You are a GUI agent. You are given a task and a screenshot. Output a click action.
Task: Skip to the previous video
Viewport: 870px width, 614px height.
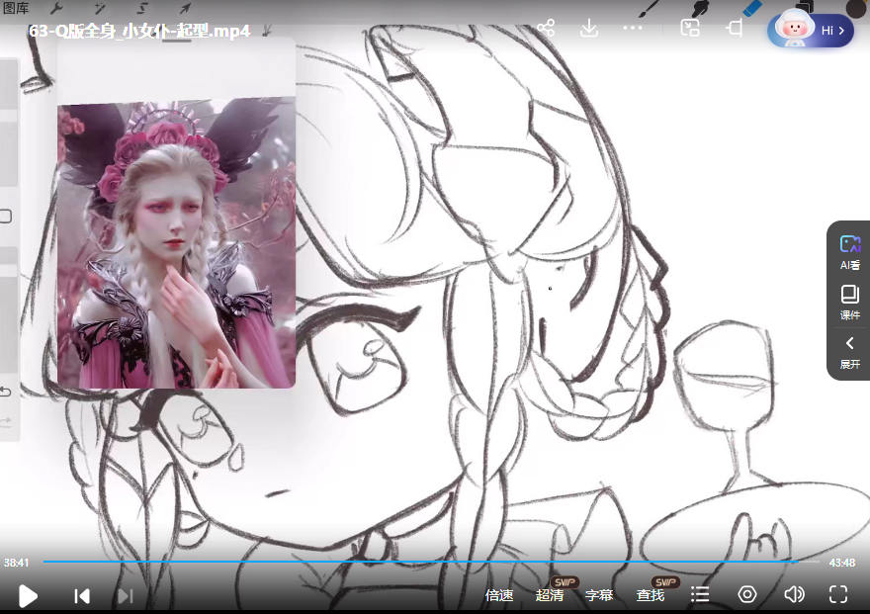82,595
